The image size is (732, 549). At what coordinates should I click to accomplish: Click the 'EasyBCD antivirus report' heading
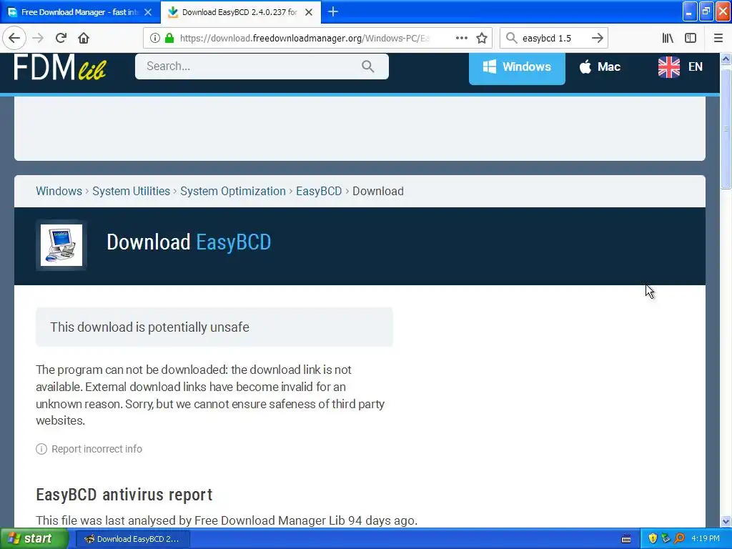coord(124,495)
